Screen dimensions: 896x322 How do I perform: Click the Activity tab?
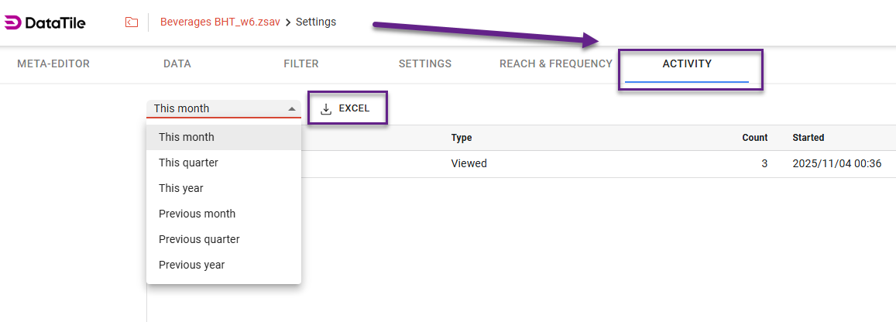687,64
